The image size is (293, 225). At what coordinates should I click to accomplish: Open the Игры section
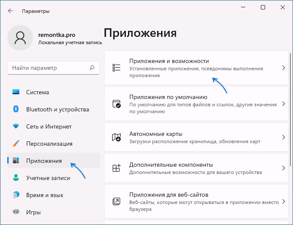pos(54,212)
